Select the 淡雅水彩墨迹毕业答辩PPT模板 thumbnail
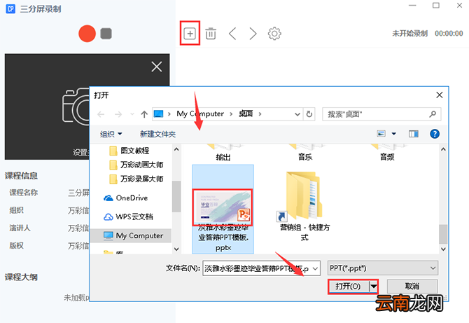Screen dimensions: 469x323 point(223,207)
